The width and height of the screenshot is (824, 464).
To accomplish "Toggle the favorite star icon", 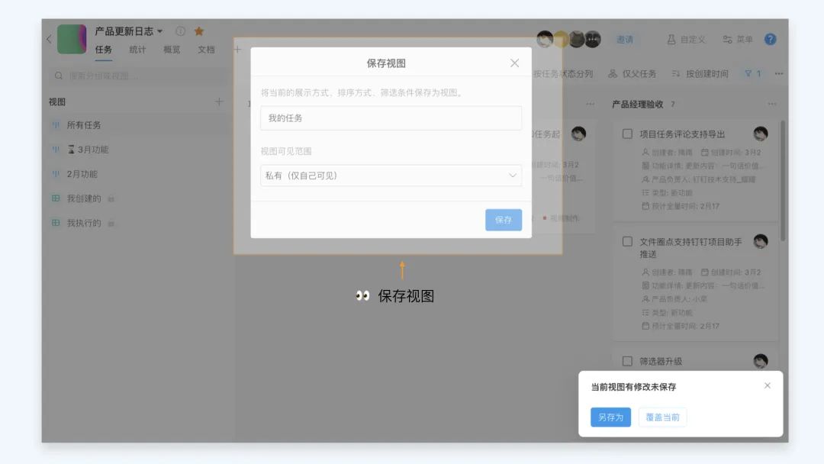I will pos(198,31).
